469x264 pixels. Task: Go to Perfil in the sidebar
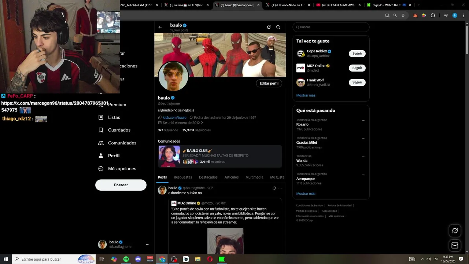[109, 156]
